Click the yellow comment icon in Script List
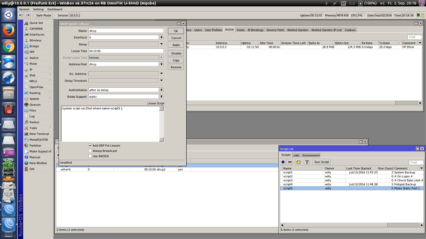This screenshot has height=239, width=426. [x=298, y=162]
